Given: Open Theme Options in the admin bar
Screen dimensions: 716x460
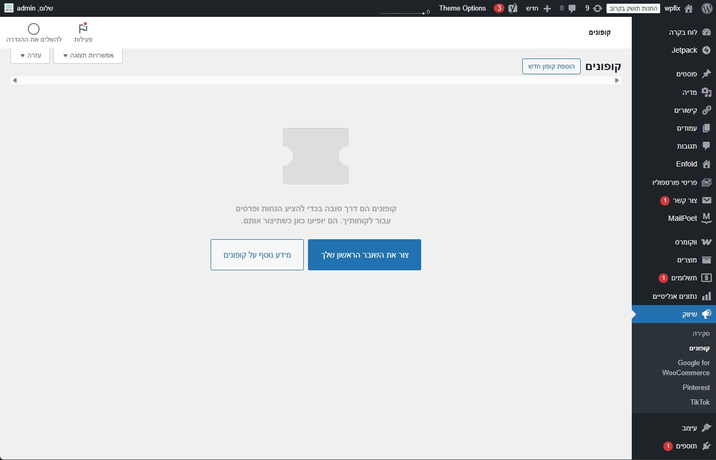Looking at the screenshot, I should (462, 8).
